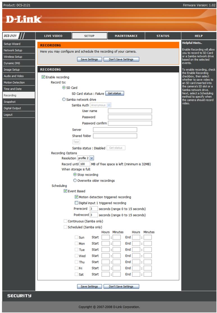Viewport: 217px width, 313px height.
Task: Open the Snapshot page
Action: [x=19, y=102]
